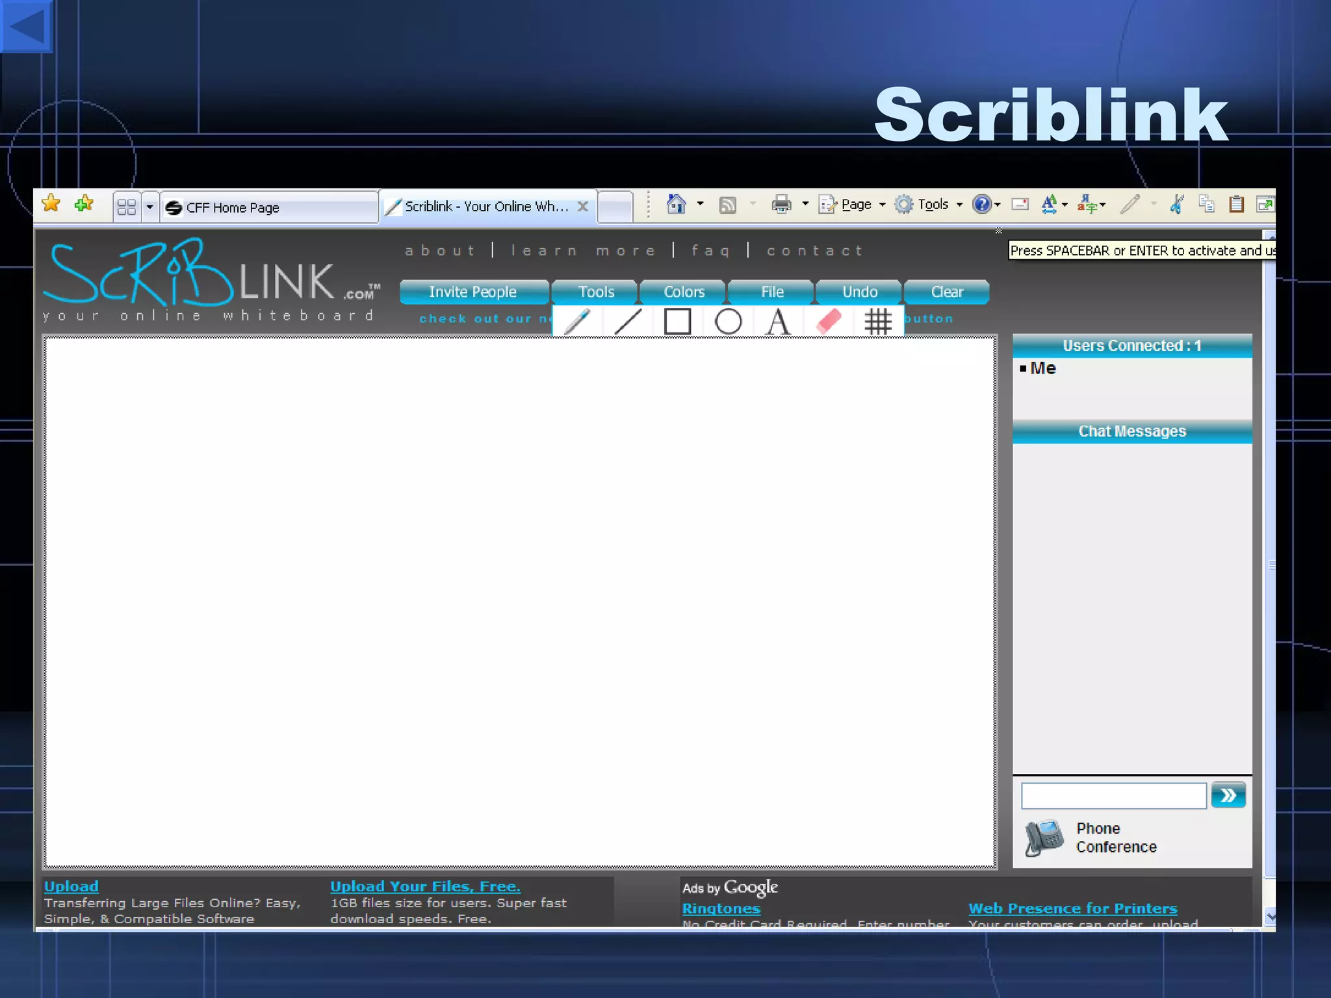Open the faq link

[x=711, y=251]
